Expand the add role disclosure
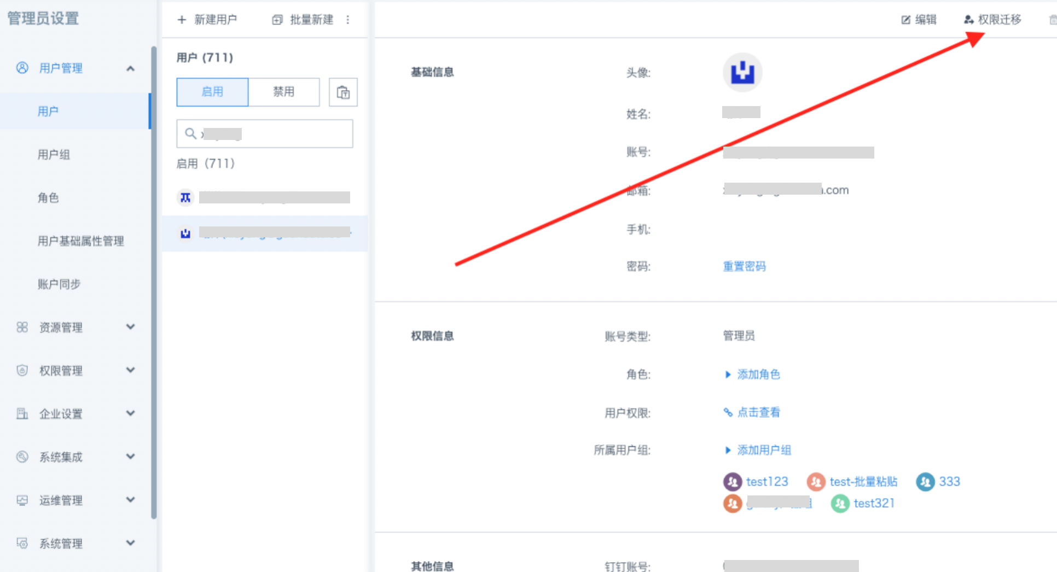Viewport: 1057px width, 572px height. (728, 375)
